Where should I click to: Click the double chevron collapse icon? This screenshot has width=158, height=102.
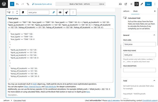pos(131,4)
